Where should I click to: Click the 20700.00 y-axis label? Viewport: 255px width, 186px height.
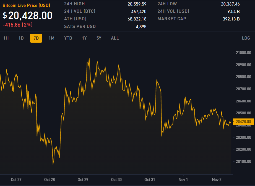(243, 89)
